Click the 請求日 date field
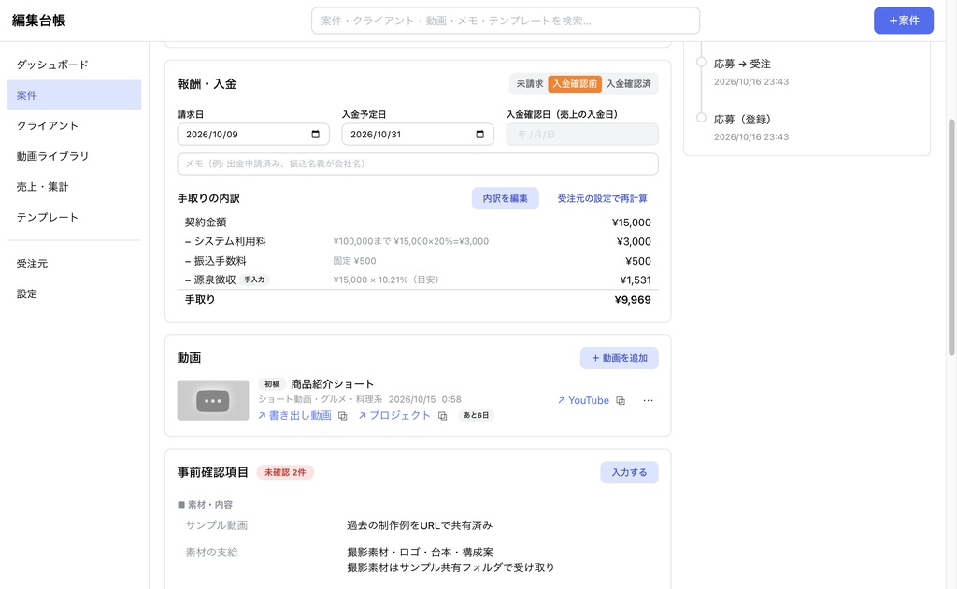This screenshot has width=957, height=589. tap(253, 135)
